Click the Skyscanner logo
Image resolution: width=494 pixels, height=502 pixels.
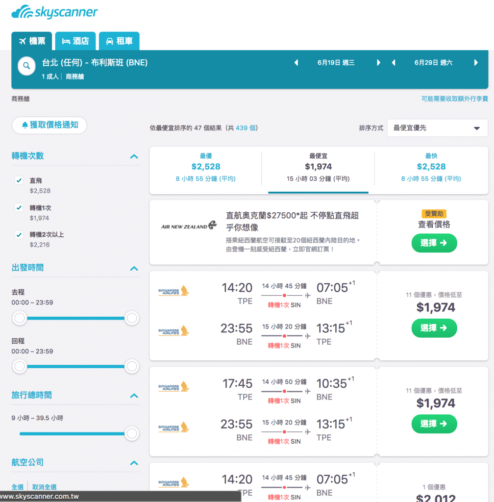click(x=54, y=12)
